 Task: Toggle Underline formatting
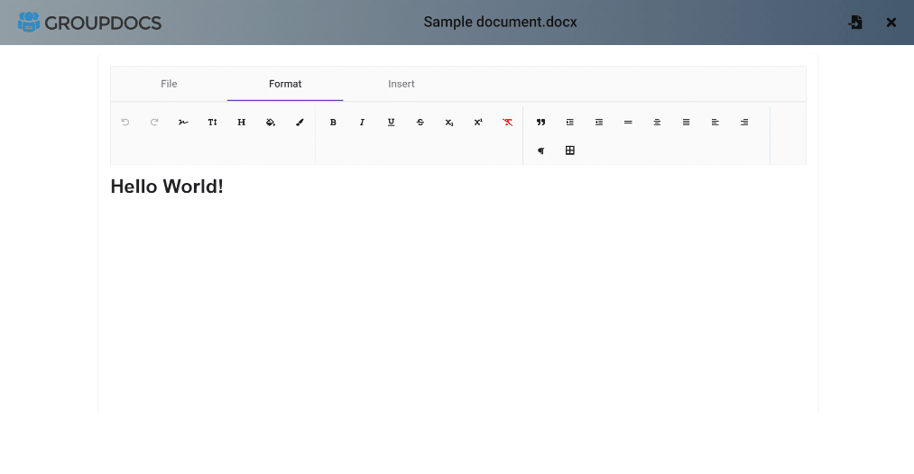pyautogui.click(x=391, y=123)
